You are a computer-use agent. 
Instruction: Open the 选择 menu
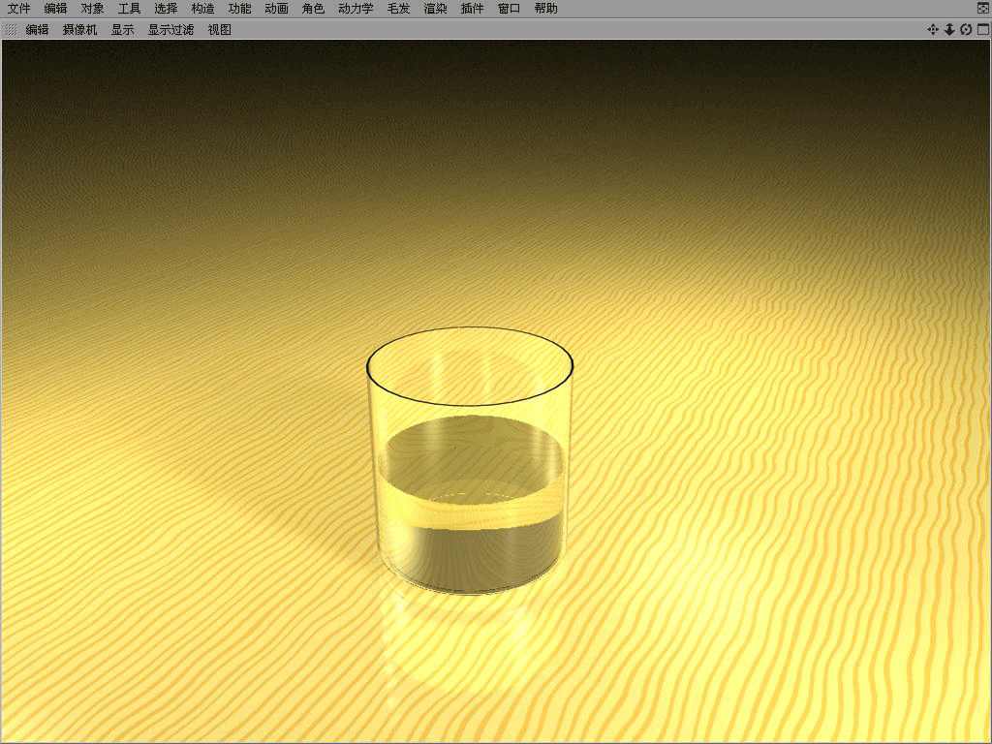point(166,9)
